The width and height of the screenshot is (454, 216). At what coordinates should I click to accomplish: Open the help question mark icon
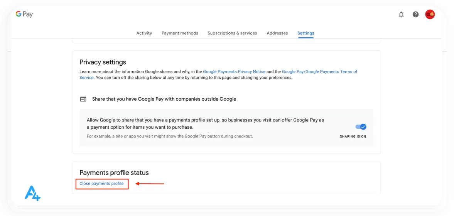tap(415, 15)
